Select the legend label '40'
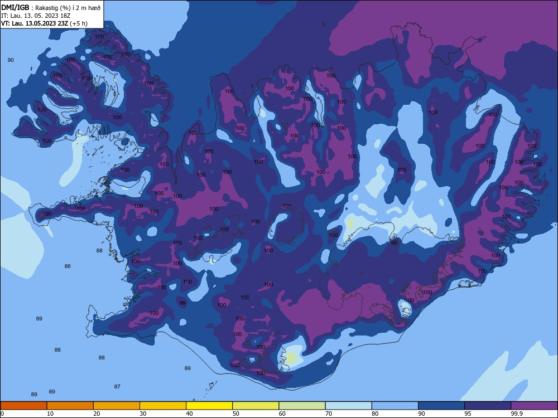Screen dimensions: 558x418 (x=189, y=414)
